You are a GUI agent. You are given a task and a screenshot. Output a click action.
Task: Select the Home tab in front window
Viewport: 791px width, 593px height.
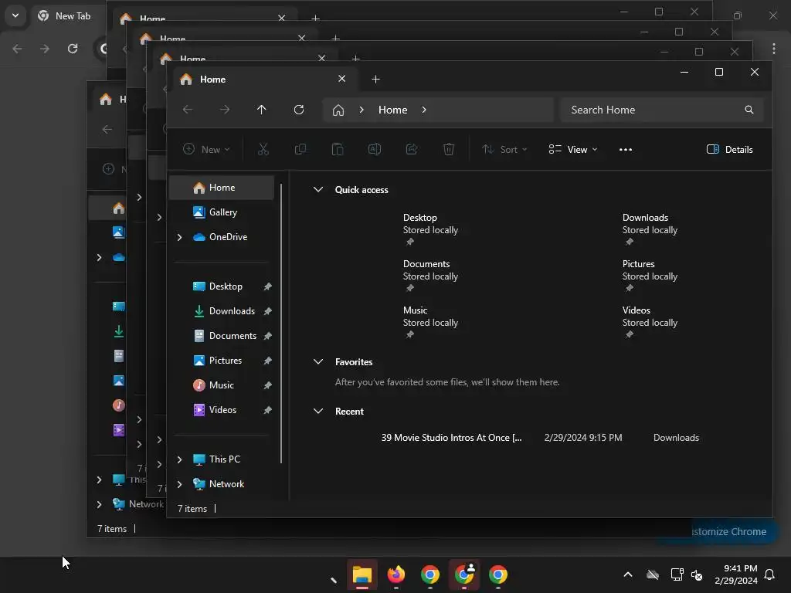pyautogui.click(x=263, y=80)
